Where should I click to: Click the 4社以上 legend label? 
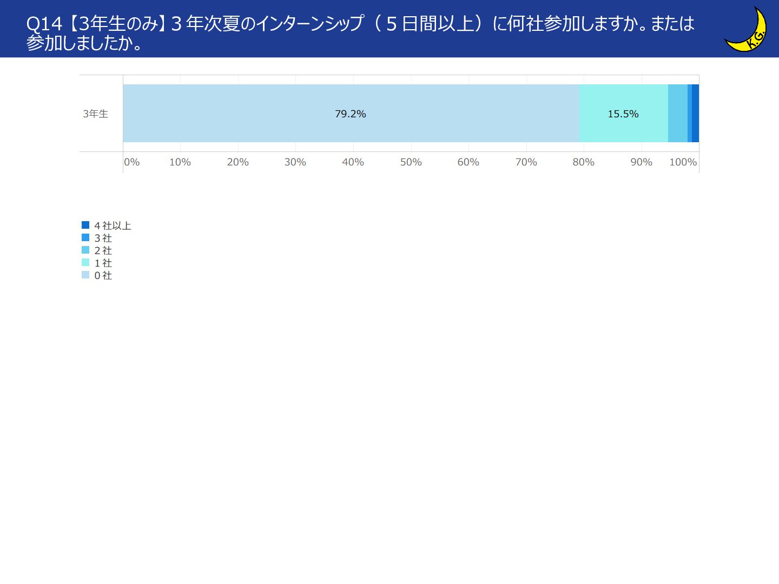tap(113, 225)
